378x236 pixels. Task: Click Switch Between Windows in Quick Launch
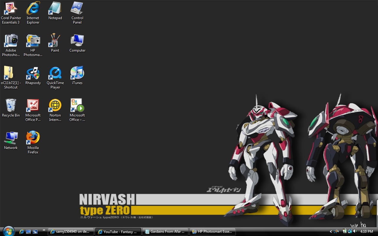35,232
